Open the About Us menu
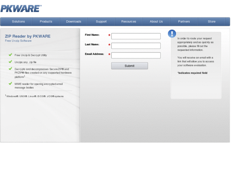 (156, 22)
